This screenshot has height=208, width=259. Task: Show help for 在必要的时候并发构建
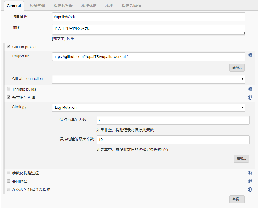pos(250,190)
